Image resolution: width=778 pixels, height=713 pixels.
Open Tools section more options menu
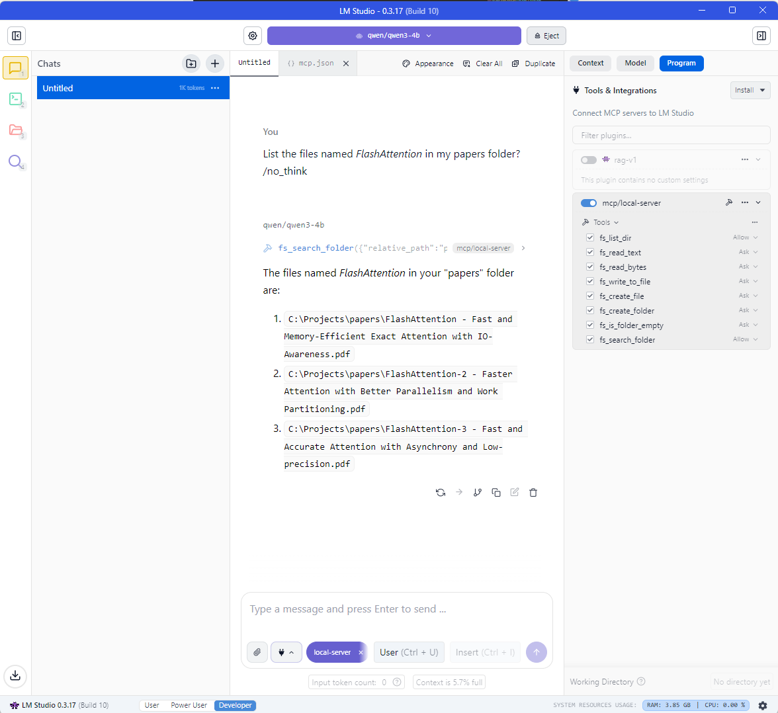point(755,222)
